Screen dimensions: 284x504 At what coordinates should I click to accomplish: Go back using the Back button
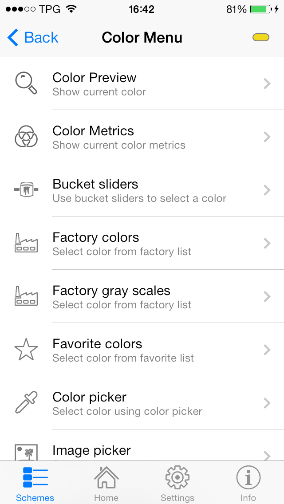33,38
